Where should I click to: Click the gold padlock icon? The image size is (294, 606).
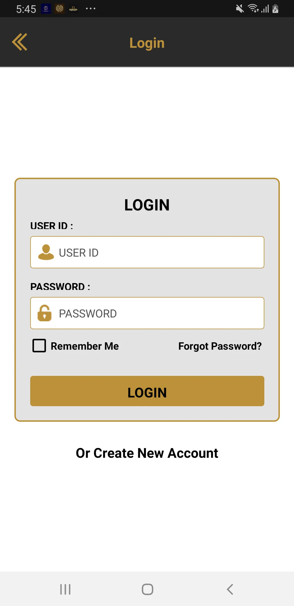(x=45, y=313)
